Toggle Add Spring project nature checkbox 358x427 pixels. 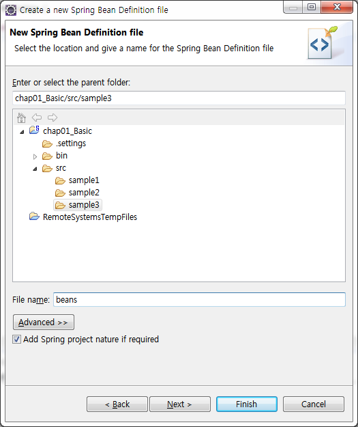coord(16,340)
